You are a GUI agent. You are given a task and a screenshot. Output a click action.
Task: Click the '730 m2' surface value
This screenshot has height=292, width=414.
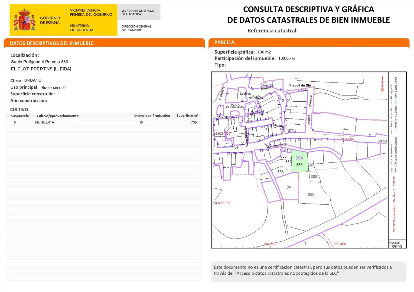(x=264, y=52)
